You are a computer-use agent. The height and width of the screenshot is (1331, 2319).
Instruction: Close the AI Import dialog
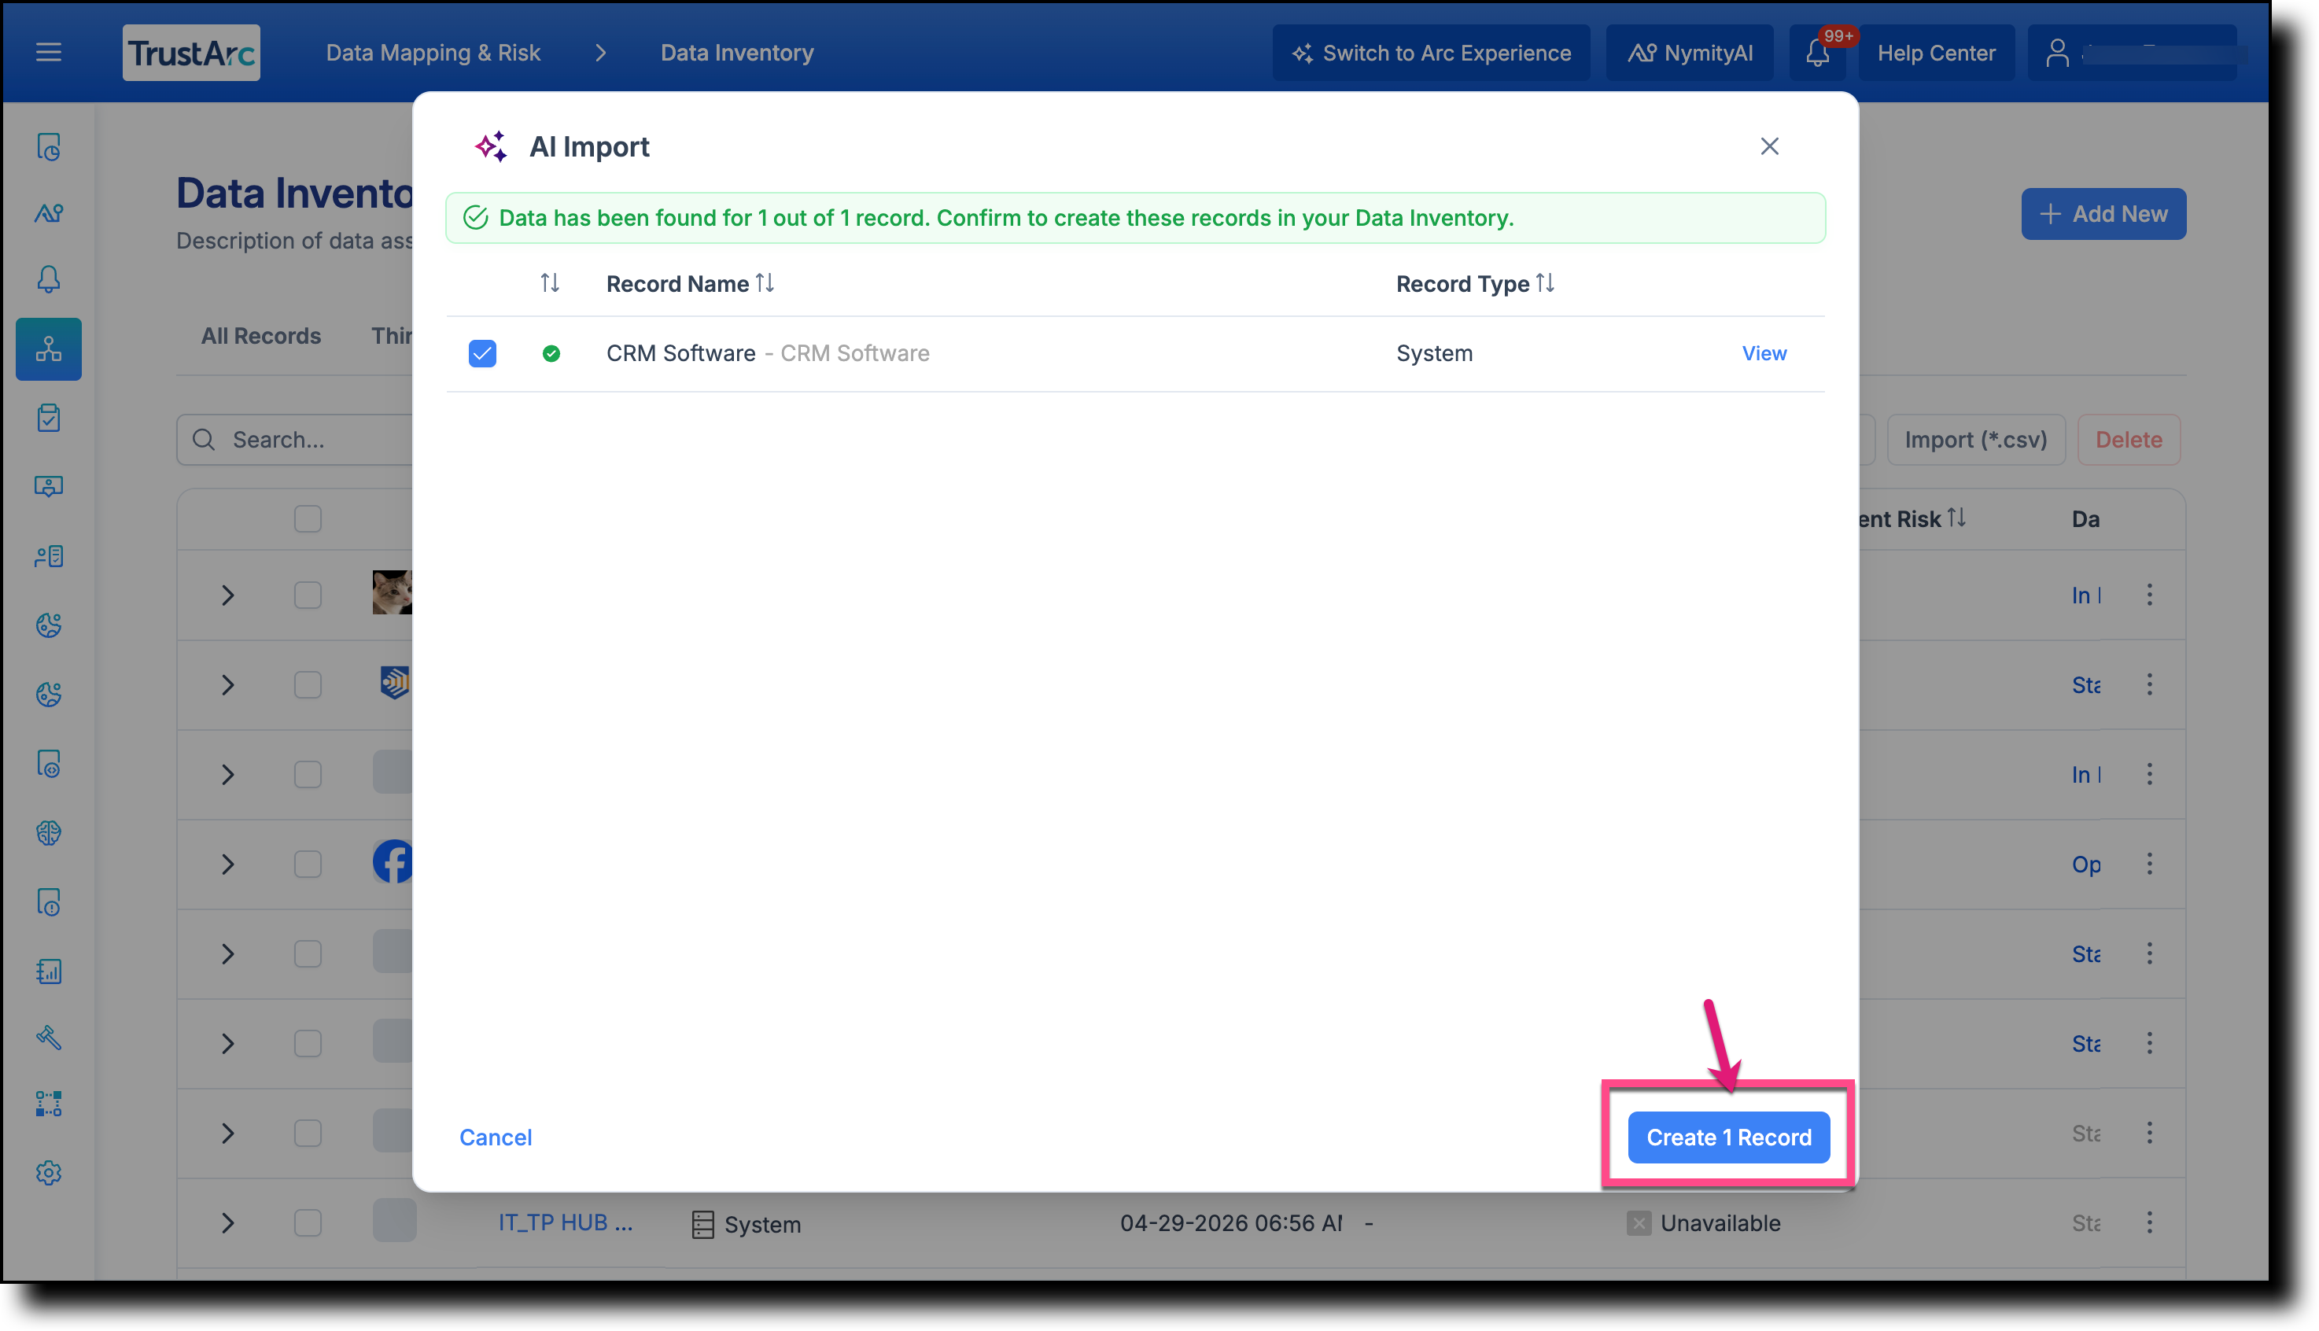coord(1770,146)
